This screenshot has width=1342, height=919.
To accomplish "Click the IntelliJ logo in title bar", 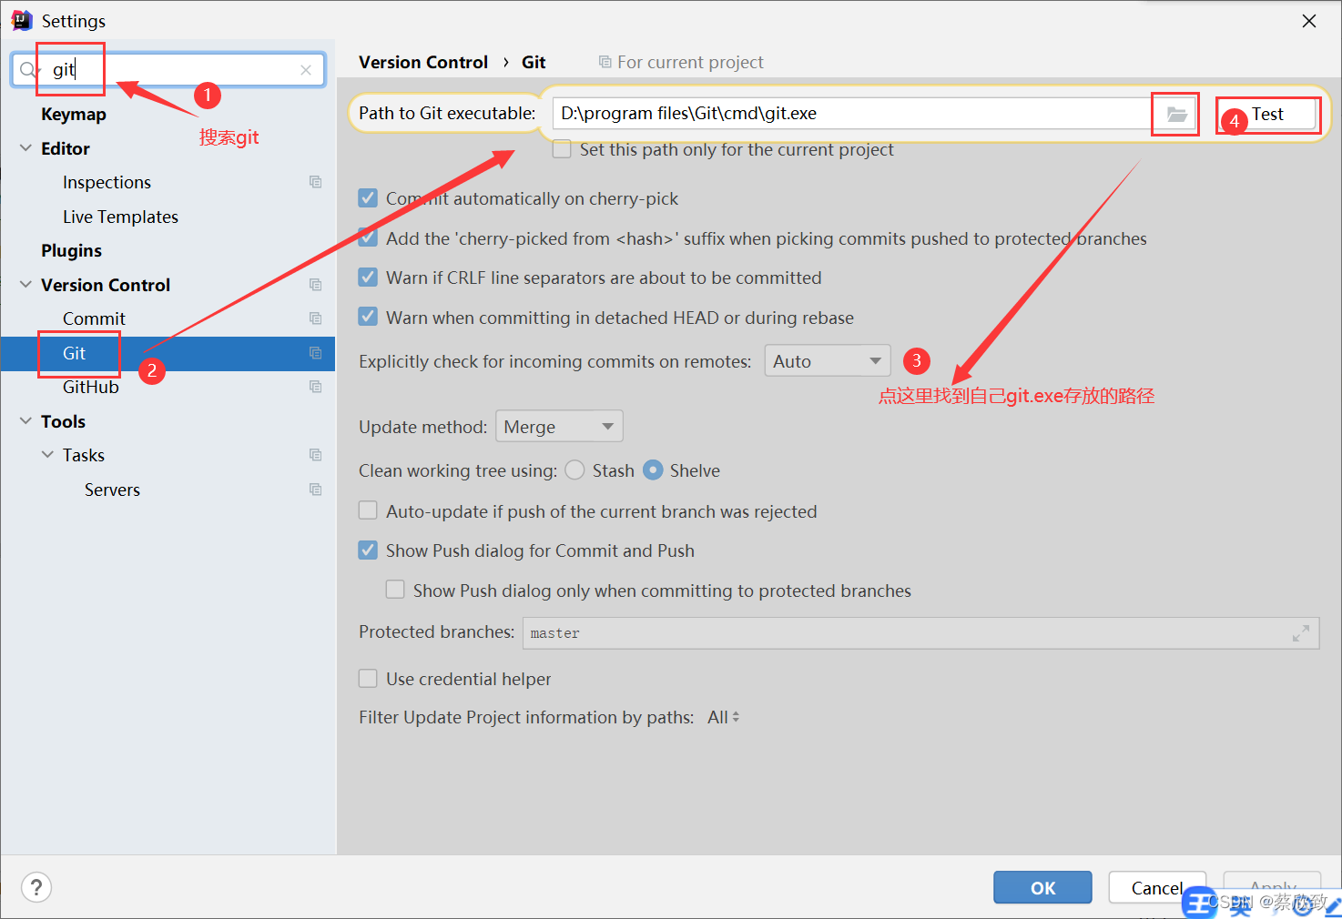I will click(22, 20).
